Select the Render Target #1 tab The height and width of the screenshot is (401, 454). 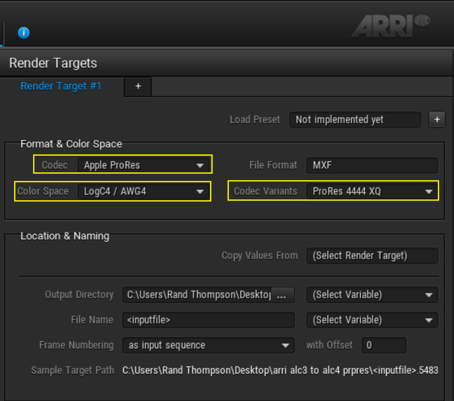(x=61, y=86)
